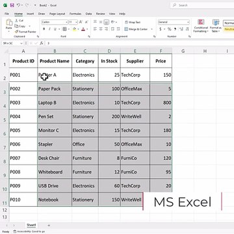This screenshot has width=234, height=234.
Task: Open Alignment settings dialog launcher
Action: pyautogui.click(x=155, y=36)
